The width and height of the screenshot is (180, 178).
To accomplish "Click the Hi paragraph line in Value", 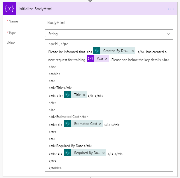I will click(58, 44).
